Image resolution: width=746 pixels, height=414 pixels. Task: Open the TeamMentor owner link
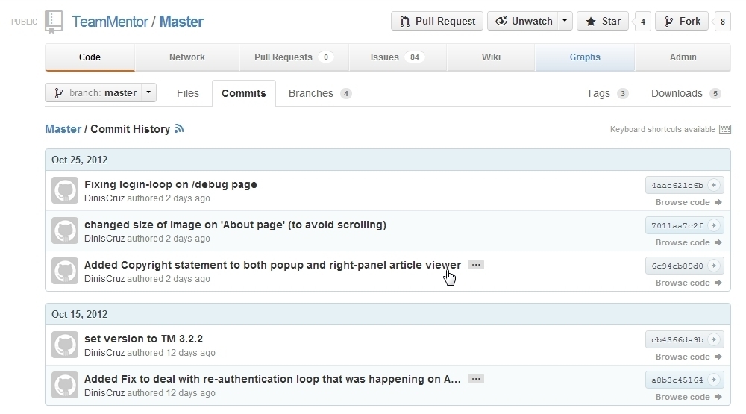(110, 22)
